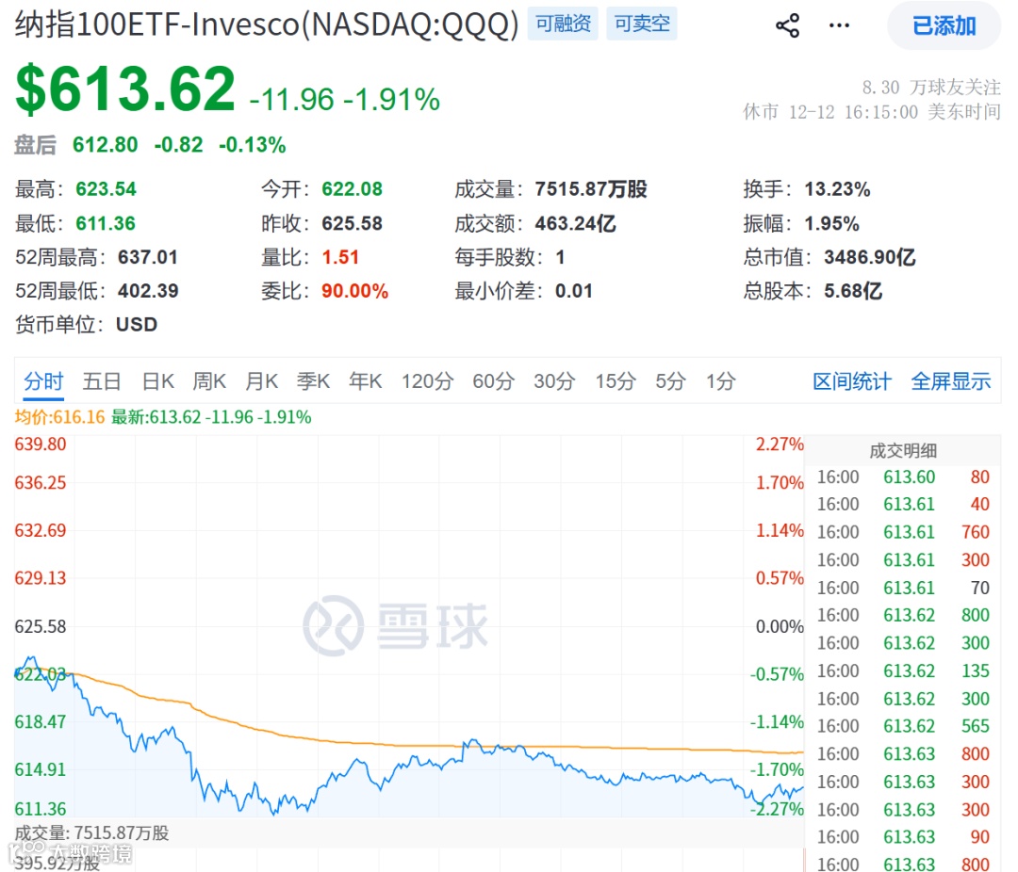Click the 总股本 value 5.68亿
The image size is (1018, 872).
click(x=853, y=291)
